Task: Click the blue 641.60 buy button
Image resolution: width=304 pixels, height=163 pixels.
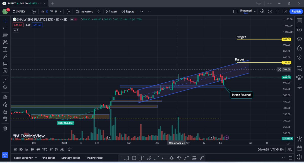Action: [37, 25]
